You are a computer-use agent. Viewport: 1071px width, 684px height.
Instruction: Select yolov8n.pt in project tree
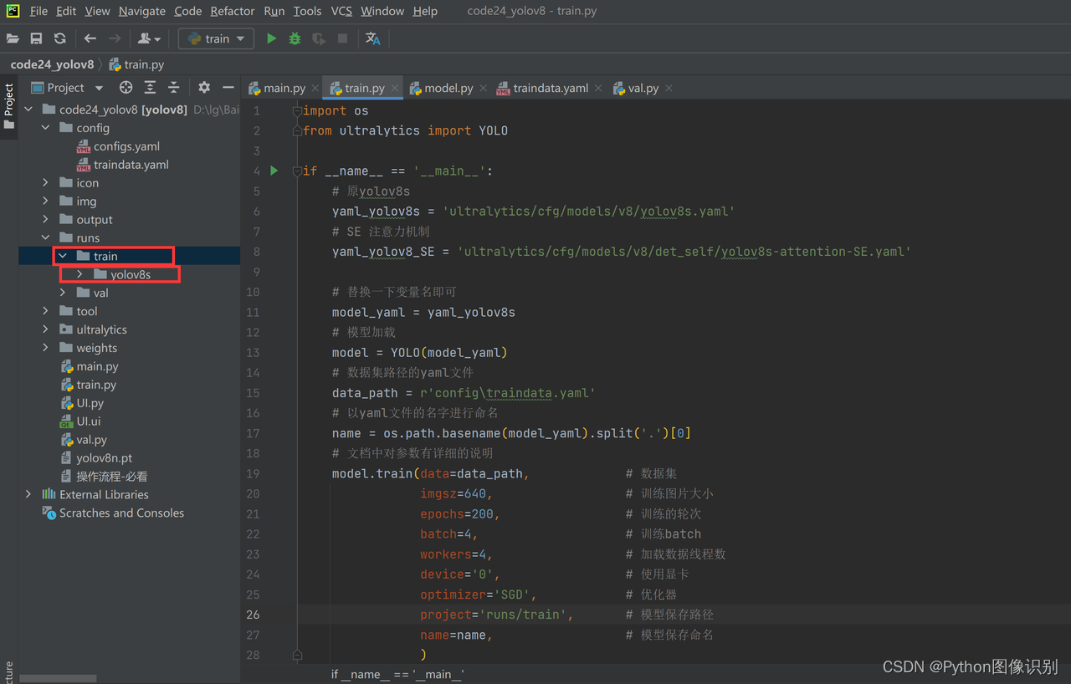click(104, 458)
